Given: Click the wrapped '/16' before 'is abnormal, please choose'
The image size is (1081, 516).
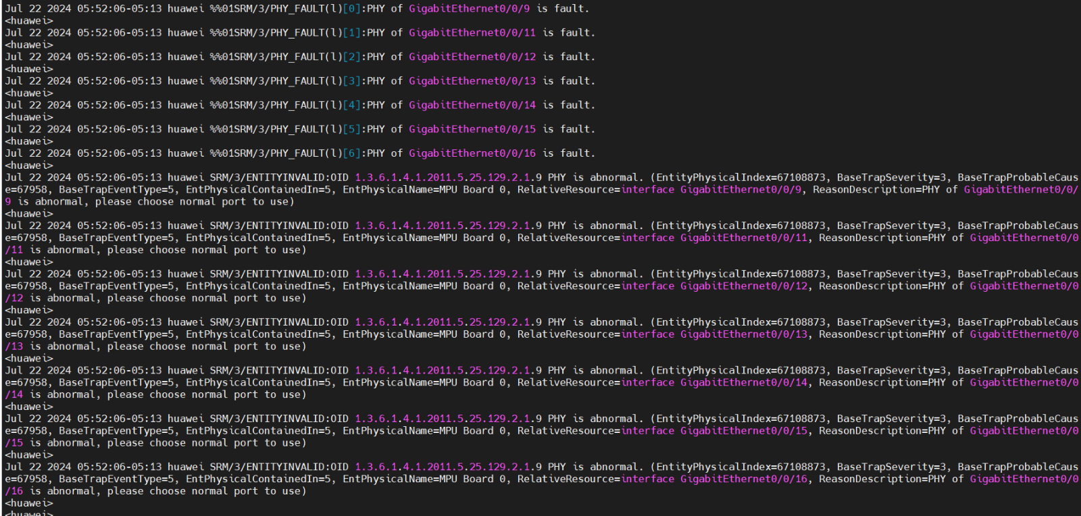Looking at the screenshot, I should click(14, 492).
